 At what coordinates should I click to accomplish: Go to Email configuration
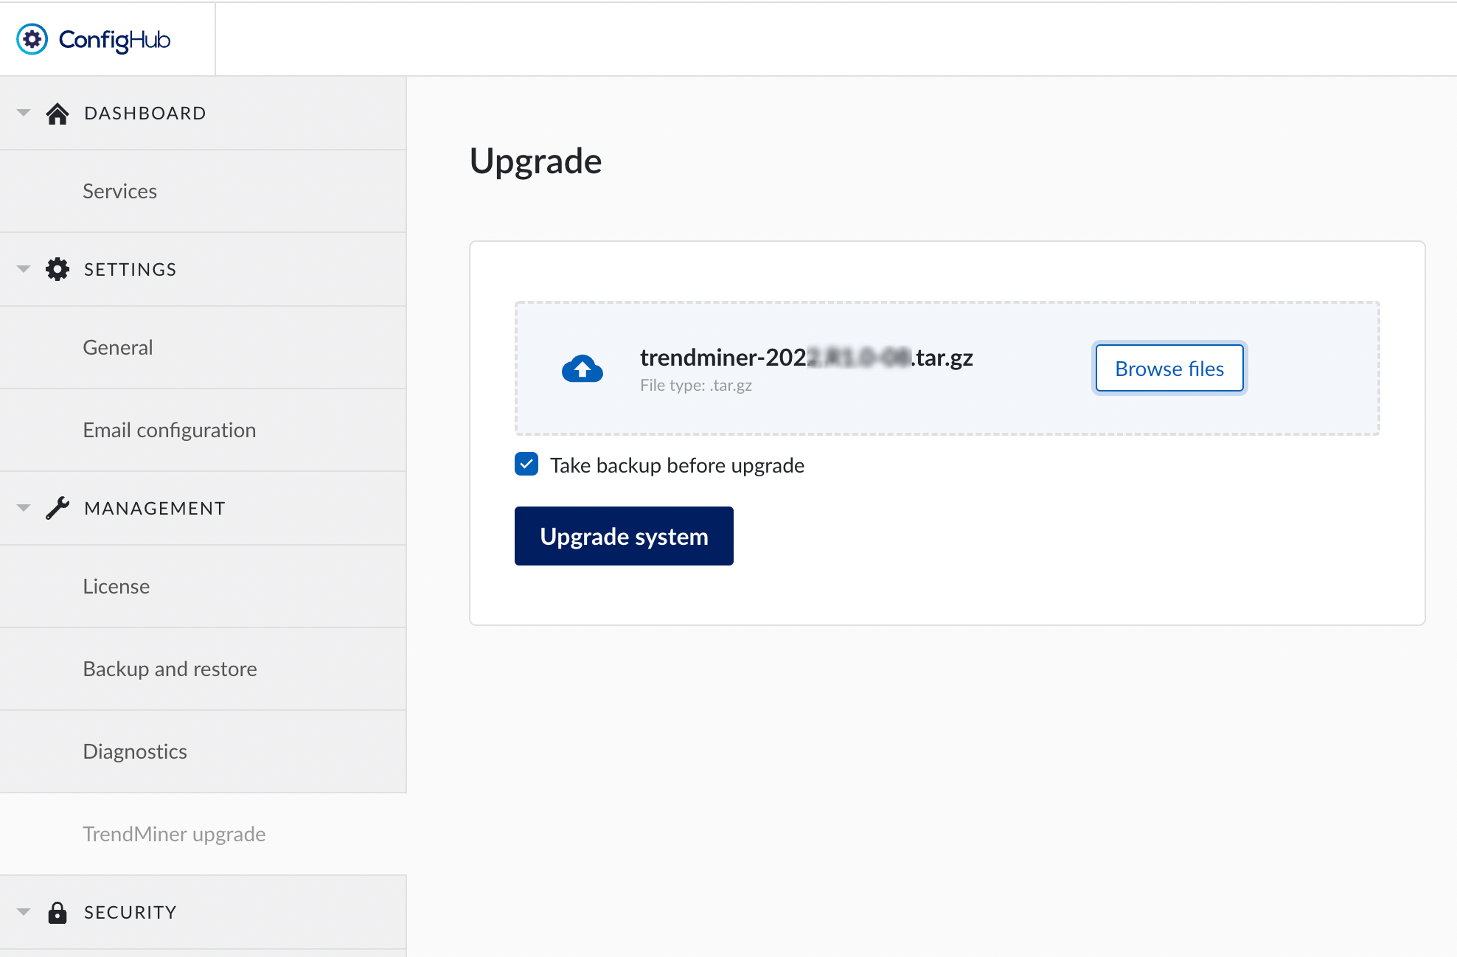point(203,430)
